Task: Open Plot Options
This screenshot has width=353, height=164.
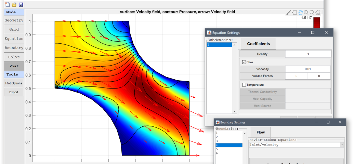Action: pyautogui.click(x=14, y=83)
